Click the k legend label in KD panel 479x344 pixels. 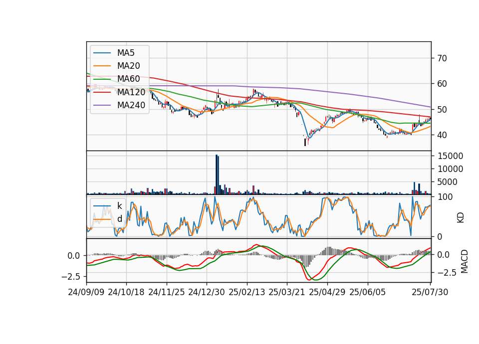tap(119, 206)
